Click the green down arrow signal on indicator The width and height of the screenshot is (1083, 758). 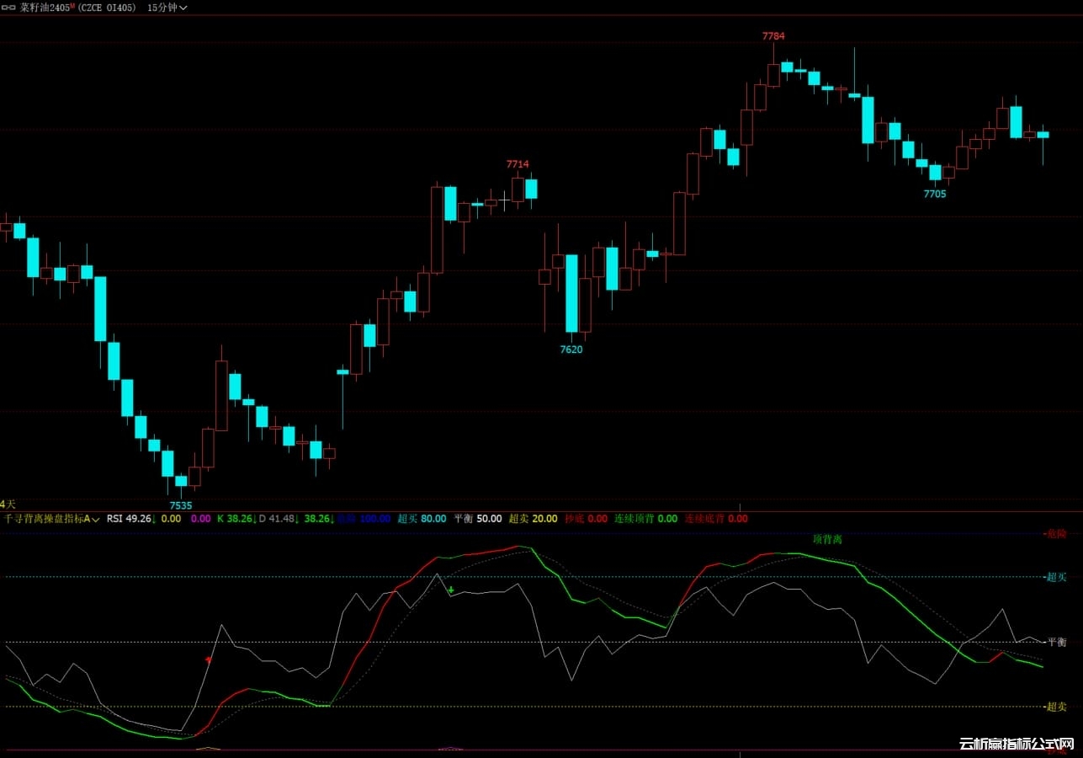click(x=451, y=590)
